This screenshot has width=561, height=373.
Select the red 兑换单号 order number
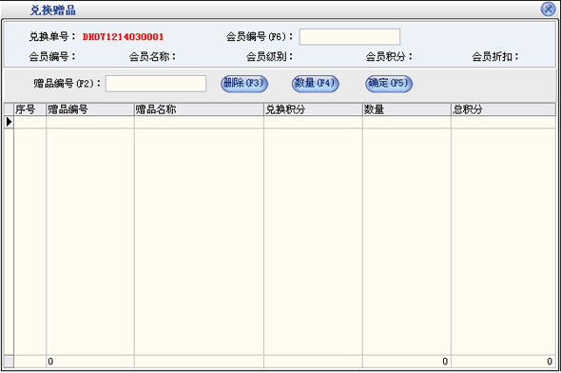(x=123, y=37)
